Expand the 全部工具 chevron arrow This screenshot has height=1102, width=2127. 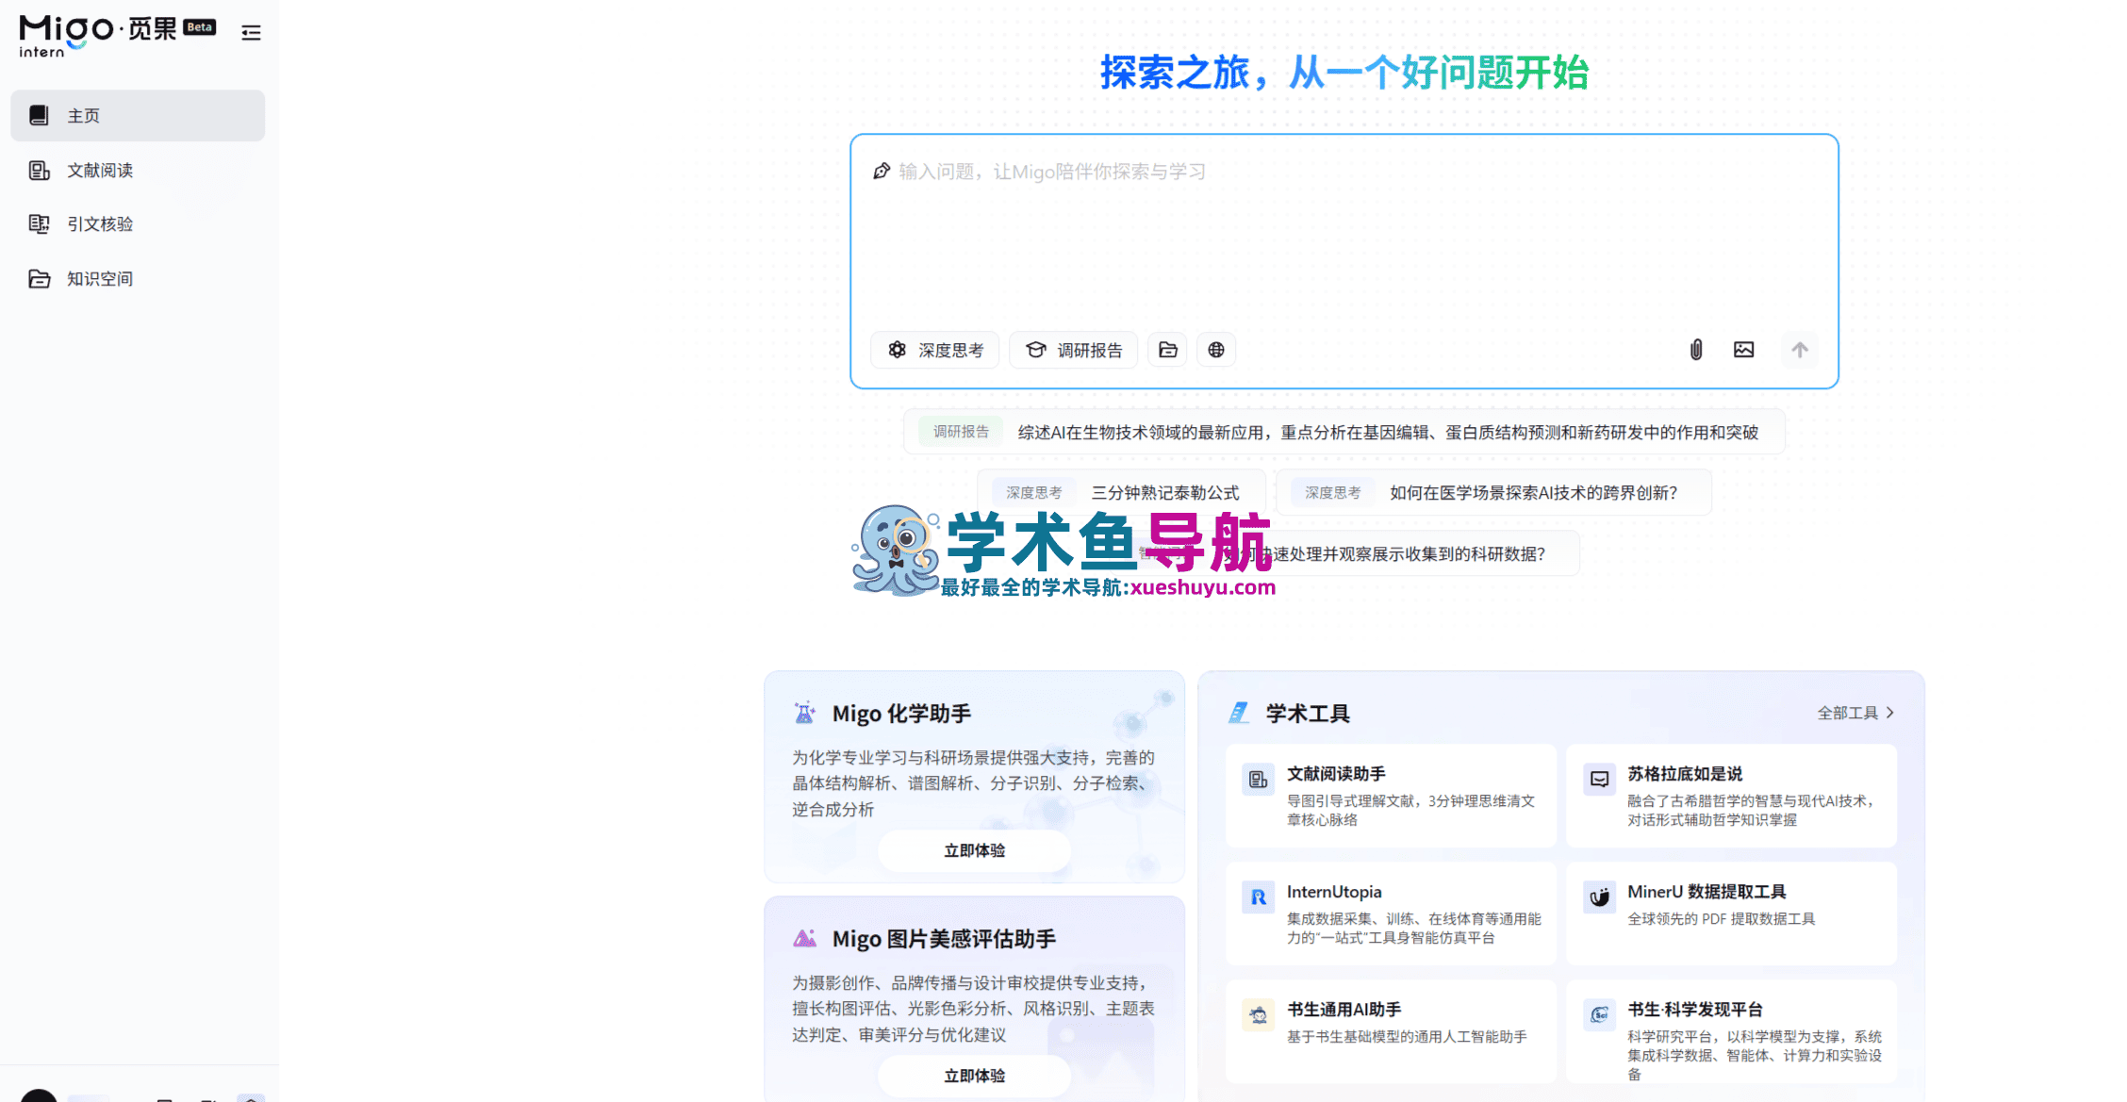1889,714
